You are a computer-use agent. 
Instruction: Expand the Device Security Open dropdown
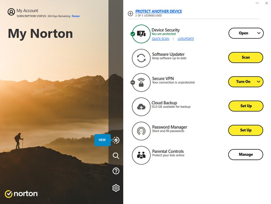coord(259,33)
